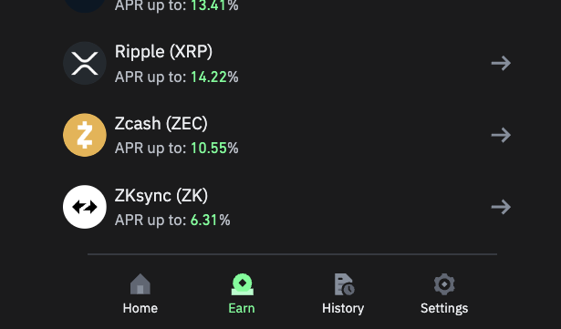561x329 pixels.
Task: Click the Settings gear icon
Action: click(x=444, y=284)
